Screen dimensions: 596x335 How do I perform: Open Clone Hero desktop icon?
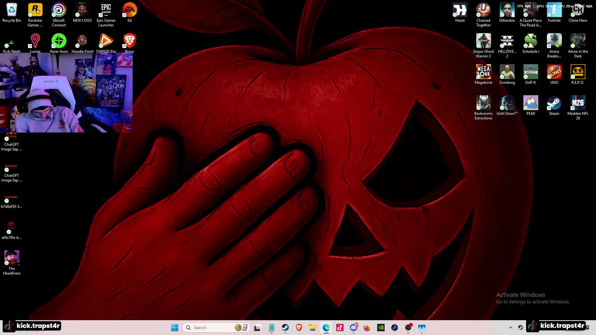(x=578, y=13)
